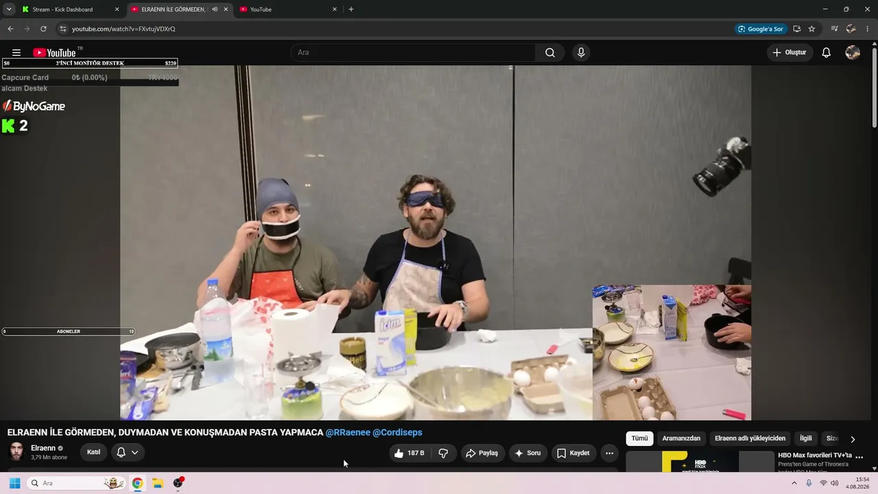Select the Aramanızdan filter chip
Image resolution: width=878 pixels, height=494 pixels.
coord(681,439)
